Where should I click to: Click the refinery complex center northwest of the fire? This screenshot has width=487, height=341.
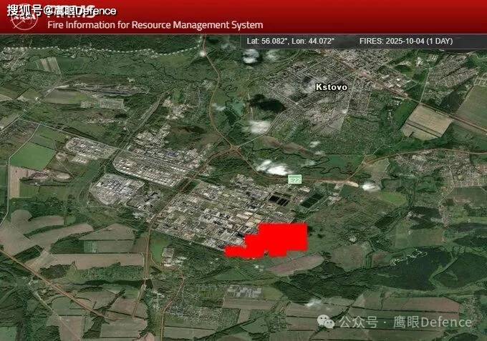[x=201, y=207]
